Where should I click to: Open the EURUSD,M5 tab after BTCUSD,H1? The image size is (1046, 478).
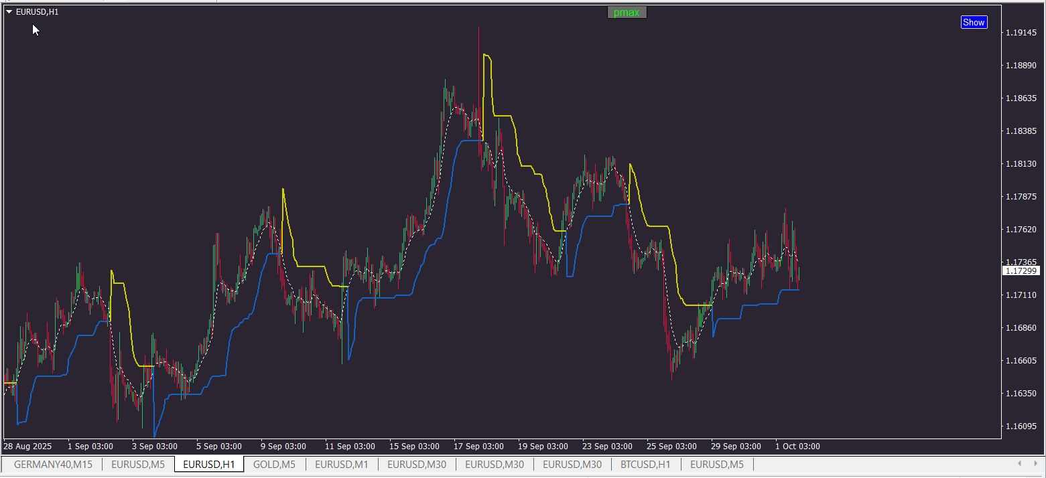717,464
